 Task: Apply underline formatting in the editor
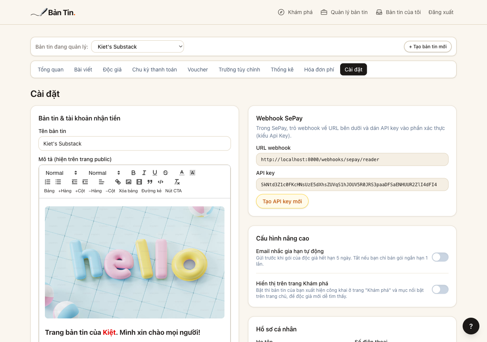155,173
